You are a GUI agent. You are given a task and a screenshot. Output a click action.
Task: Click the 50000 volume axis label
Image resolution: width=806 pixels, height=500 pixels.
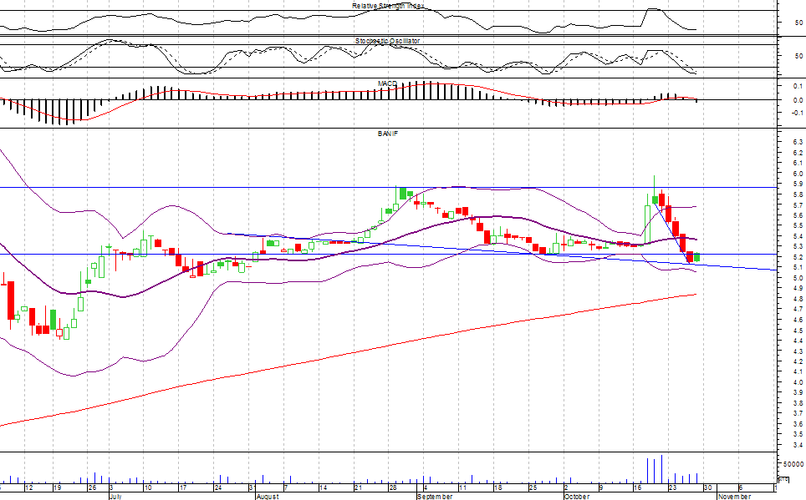[793, 464]
